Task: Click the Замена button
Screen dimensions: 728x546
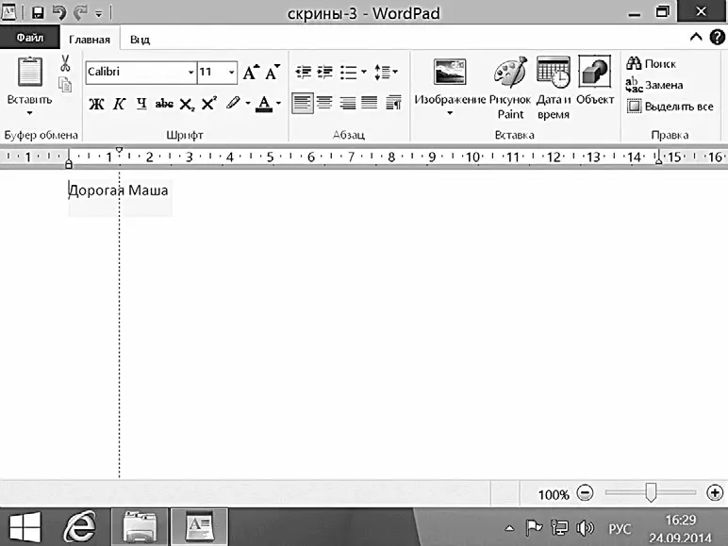Action: pyautogui.click(x=654, y=85)
